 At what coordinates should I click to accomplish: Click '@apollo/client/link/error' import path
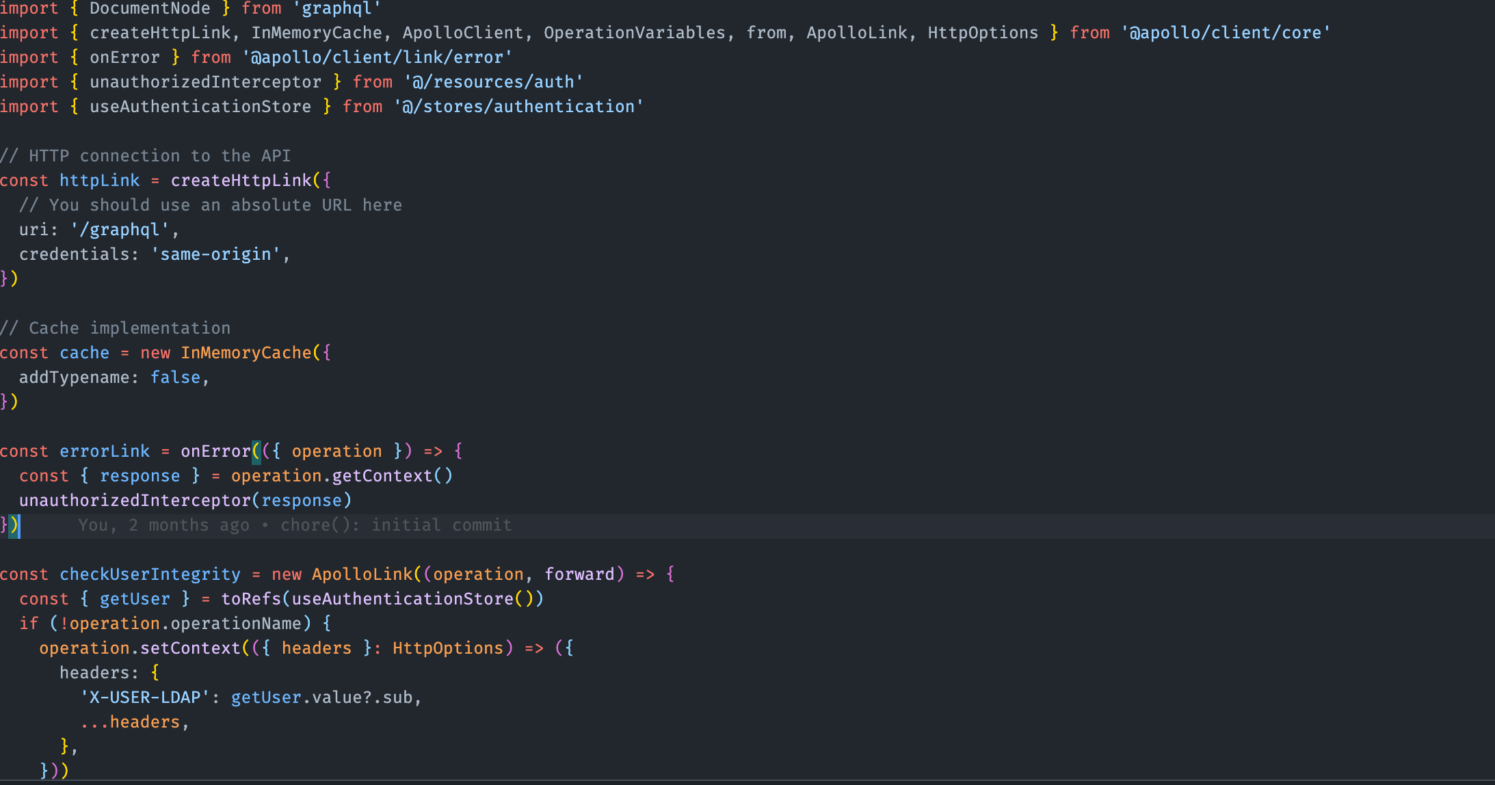[377, 57]
